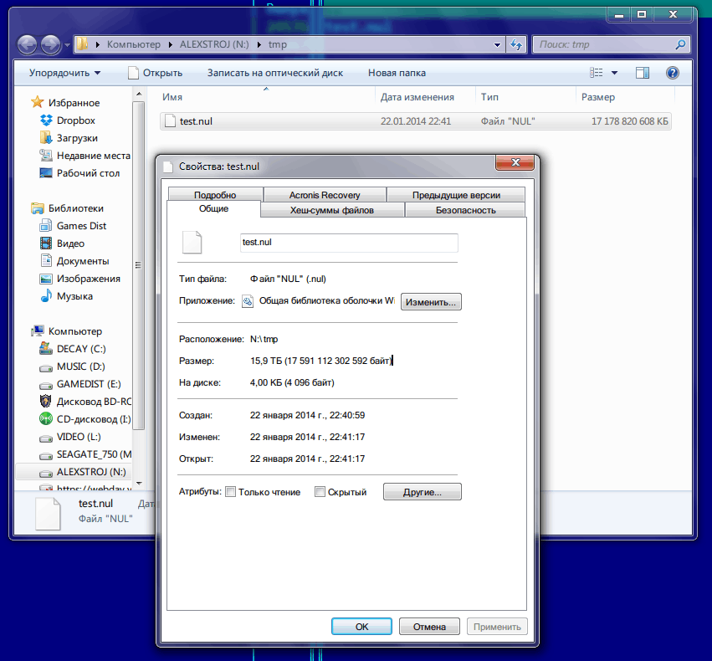
Task: Open Explorer help icon
Action: coord(673,73)
